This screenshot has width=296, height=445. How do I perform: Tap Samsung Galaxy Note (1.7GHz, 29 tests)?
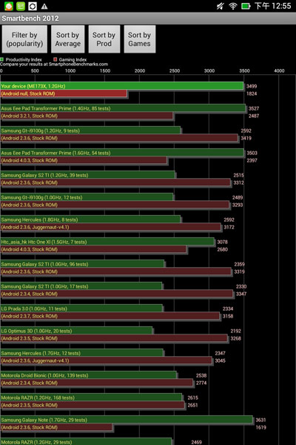tap(127, 420)
